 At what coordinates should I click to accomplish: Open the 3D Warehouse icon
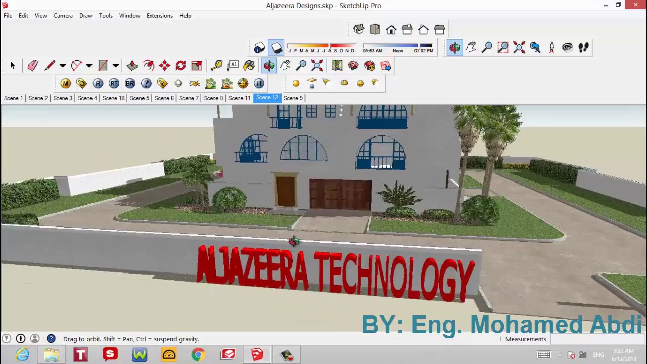click(353, 65)
